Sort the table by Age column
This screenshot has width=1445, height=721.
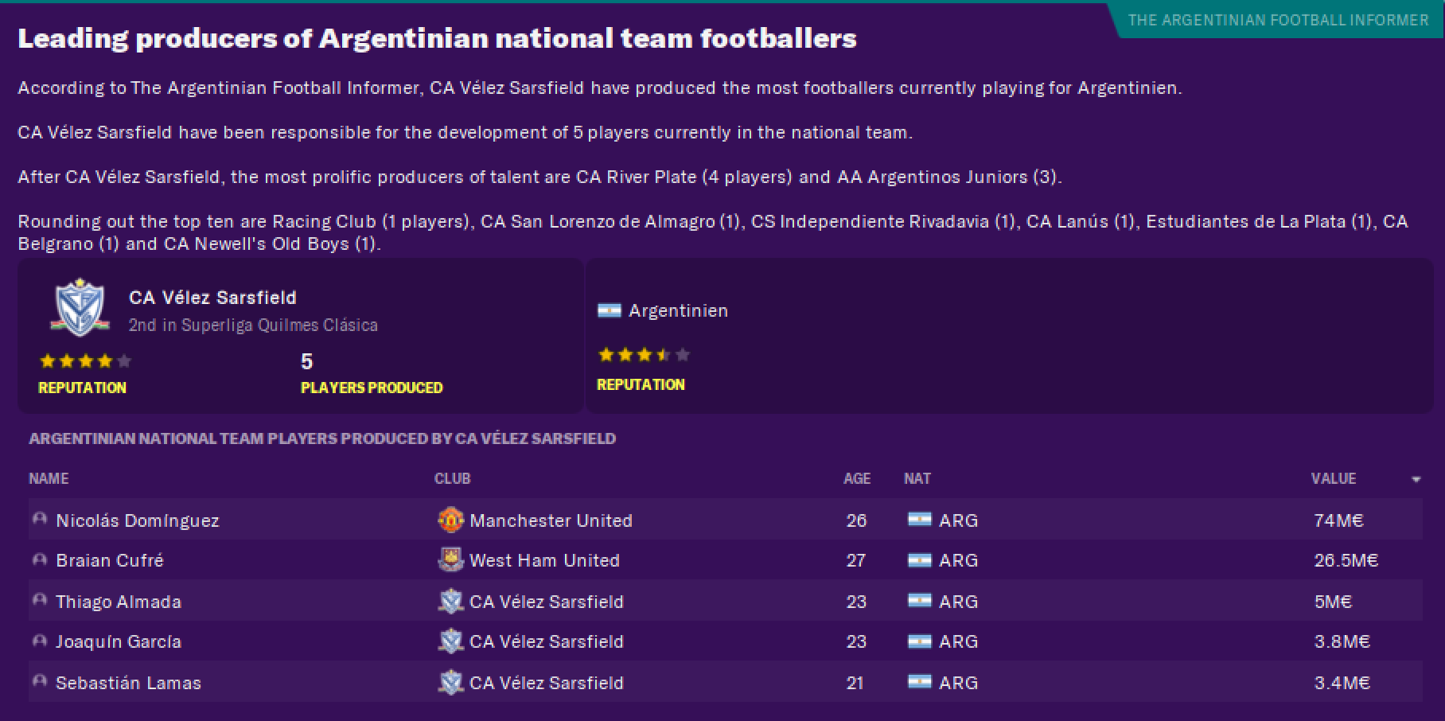857,478
